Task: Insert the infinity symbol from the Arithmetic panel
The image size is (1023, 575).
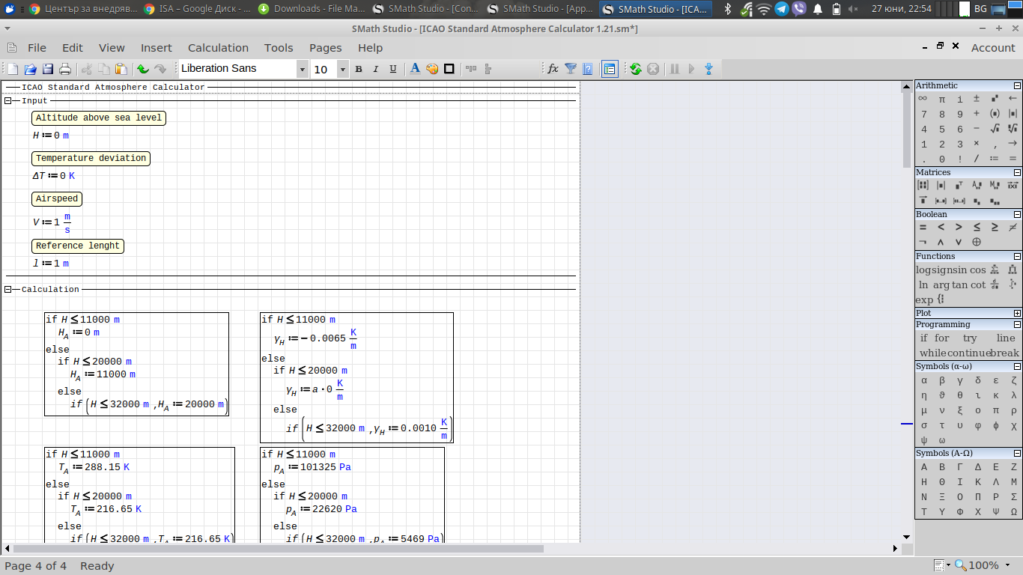Action: (x=923, y=99)
